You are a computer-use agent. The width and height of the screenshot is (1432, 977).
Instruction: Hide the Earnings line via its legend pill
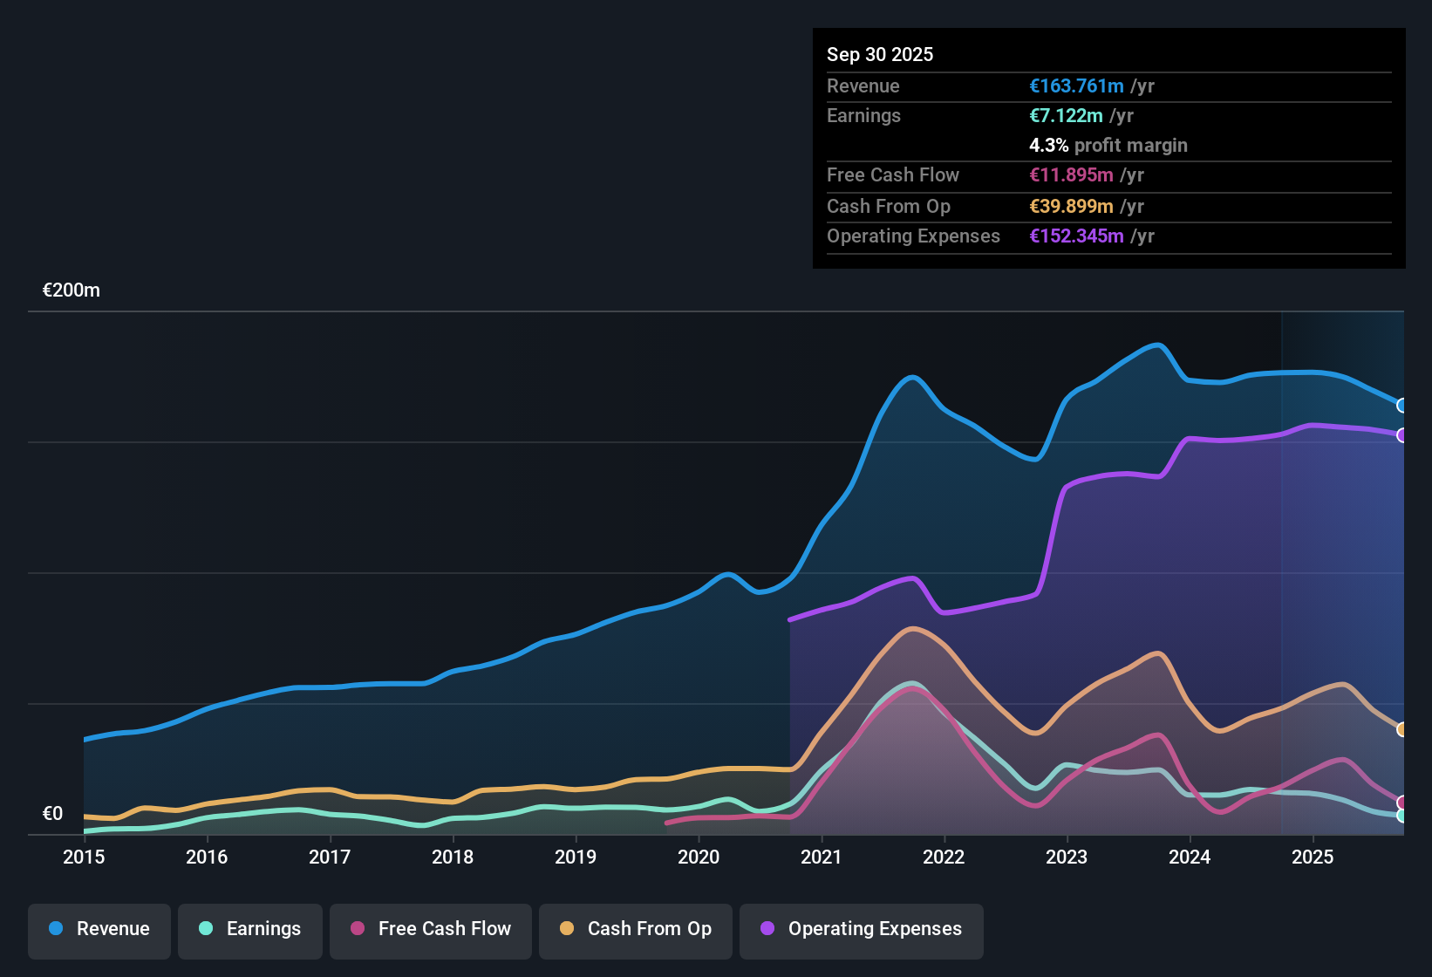250,929
